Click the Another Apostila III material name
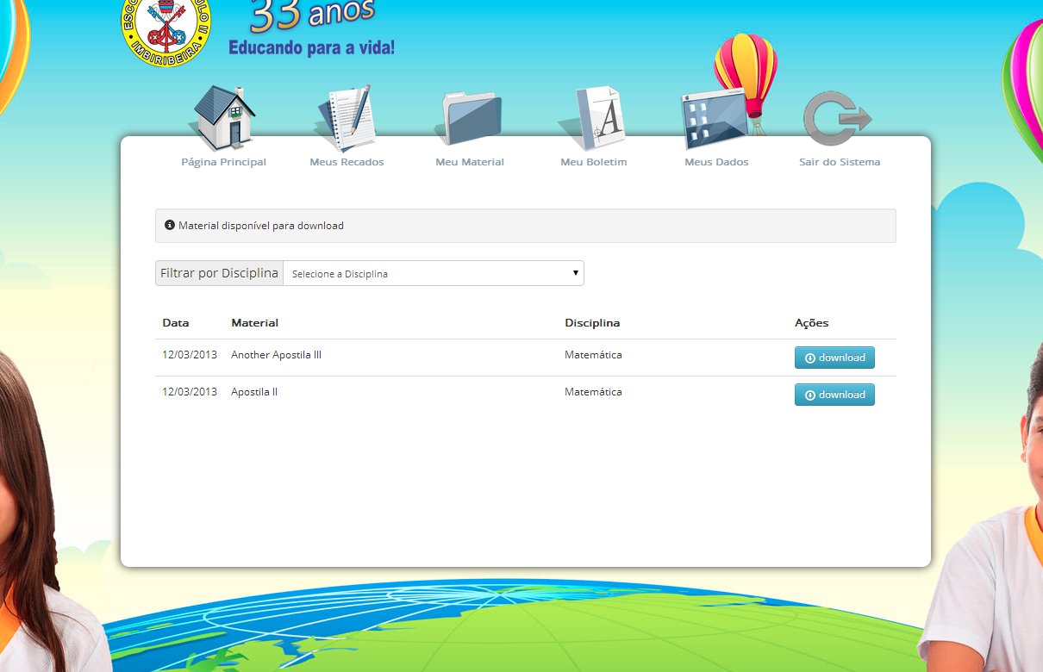This screenshot has height=672, width=1043. (x=276, y=355)
